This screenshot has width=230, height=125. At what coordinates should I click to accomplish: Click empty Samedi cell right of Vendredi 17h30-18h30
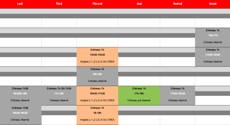[x=213, y=100]
